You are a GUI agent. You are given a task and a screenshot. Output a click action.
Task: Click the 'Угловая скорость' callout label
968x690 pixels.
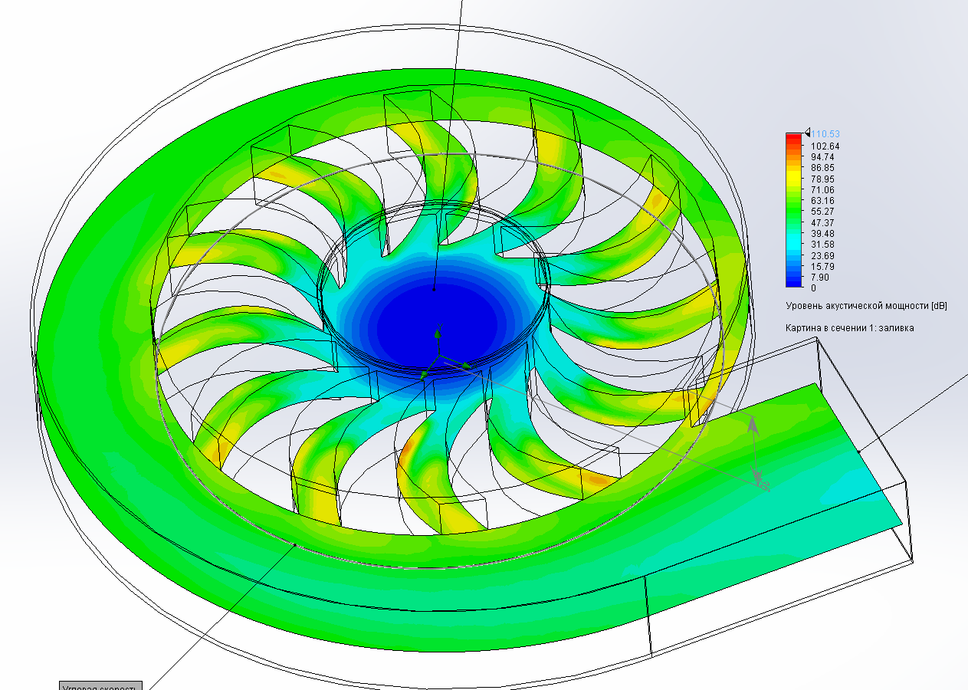(x=101, y=685)
